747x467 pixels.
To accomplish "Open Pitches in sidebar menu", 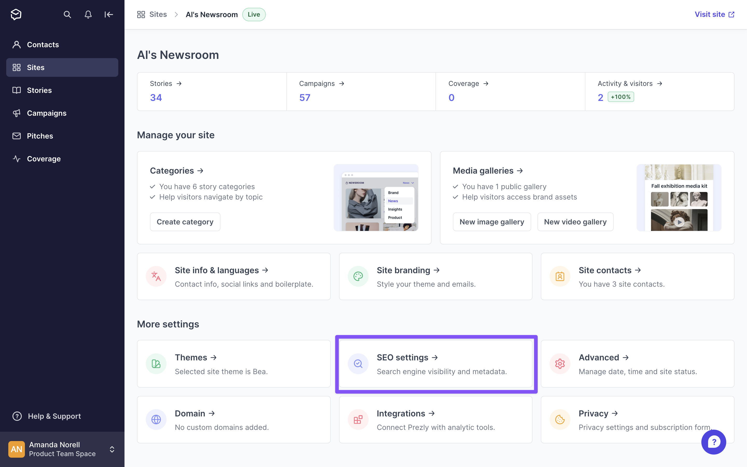I will click(62, 136).
